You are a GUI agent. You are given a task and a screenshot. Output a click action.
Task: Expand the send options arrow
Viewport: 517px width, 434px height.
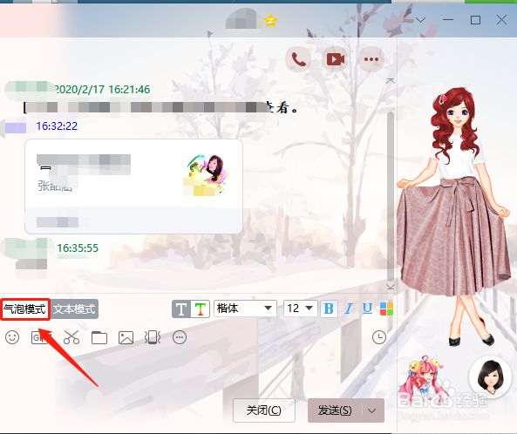pos(372,410)
